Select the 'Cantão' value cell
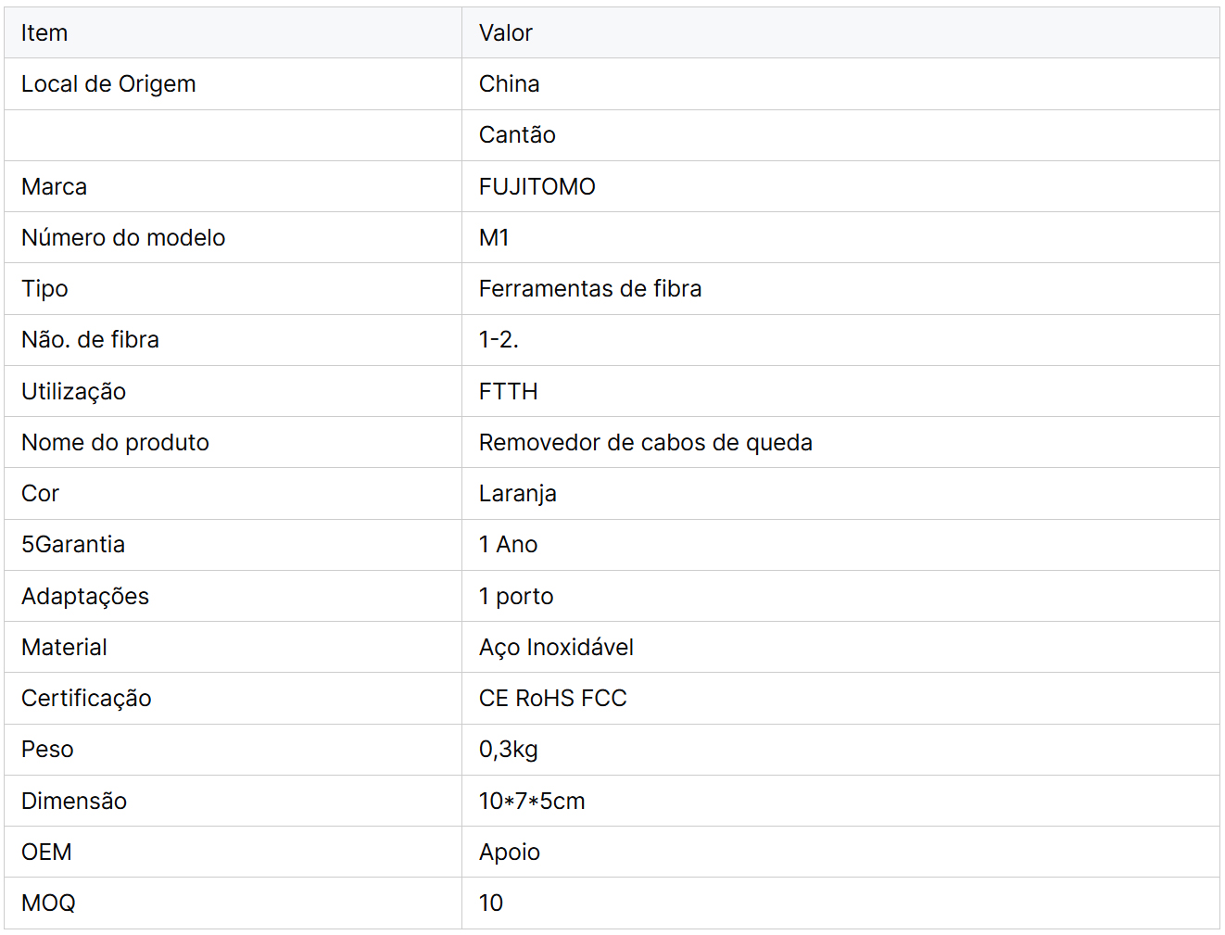The width and height of the screenshot is (1225, 935). [x=517, y=135]
